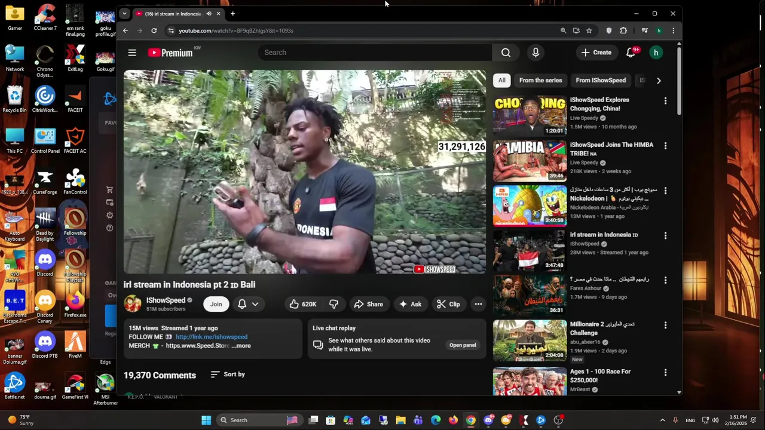This screenshot has height=430, width=765.
Task: Focus the YouTube search field
Action: pos(375,53)
